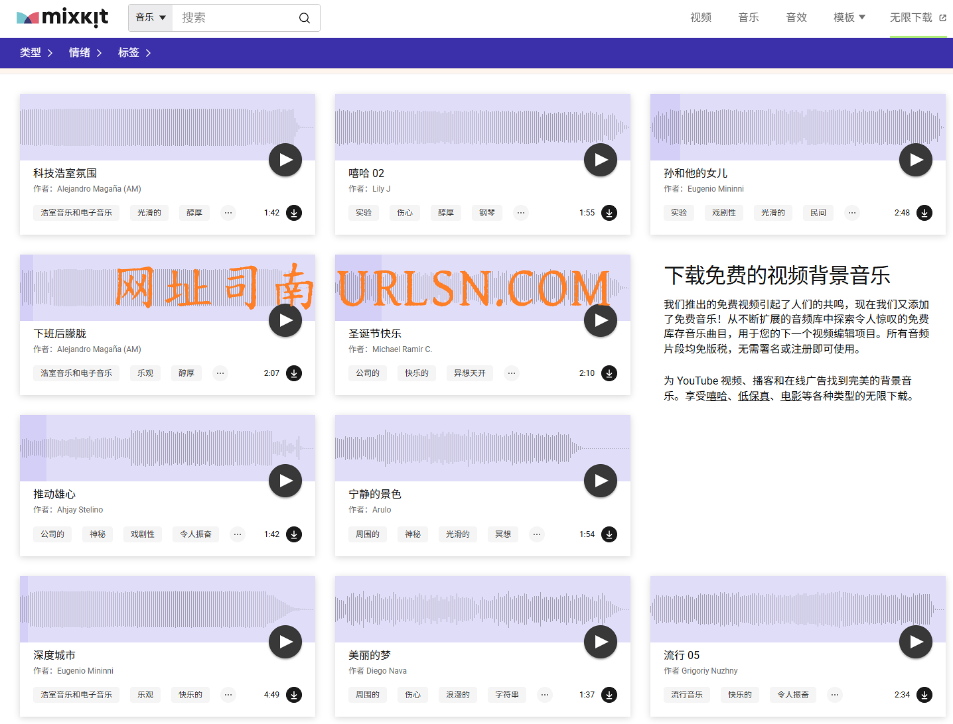Download the track 嘻哈 02

609,213
